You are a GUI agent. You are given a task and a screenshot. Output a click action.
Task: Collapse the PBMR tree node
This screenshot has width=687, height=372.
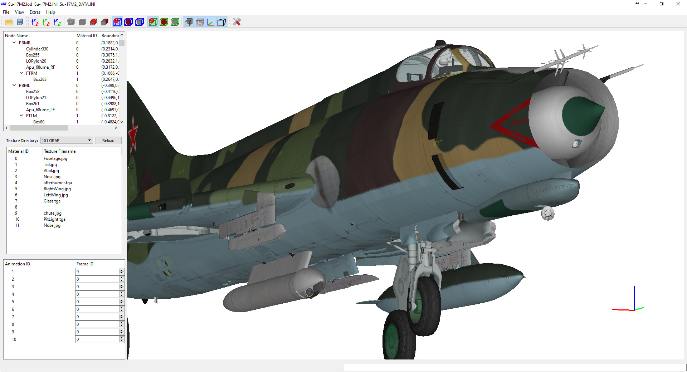coord(14,43)
